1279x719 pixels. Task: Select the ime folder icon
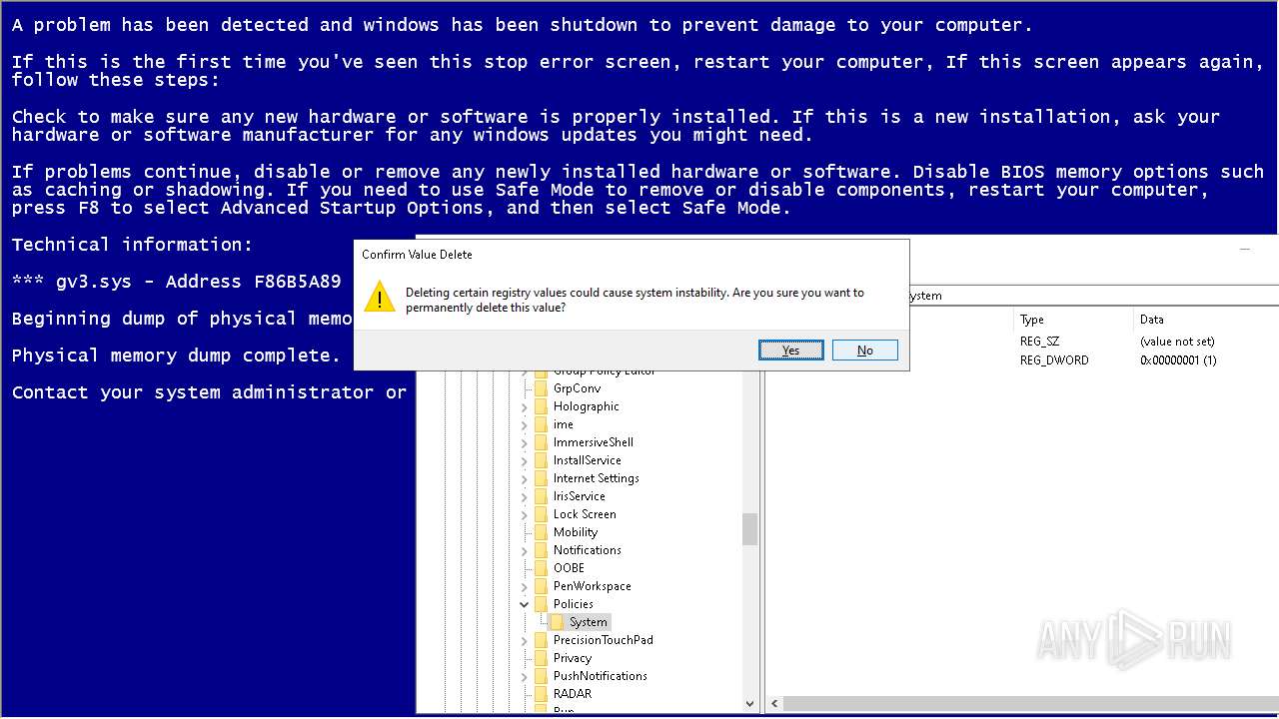pos(541,424)
